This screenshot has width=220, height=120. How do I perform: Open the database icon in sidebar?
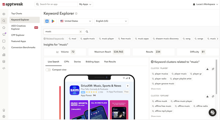point(4,61)
